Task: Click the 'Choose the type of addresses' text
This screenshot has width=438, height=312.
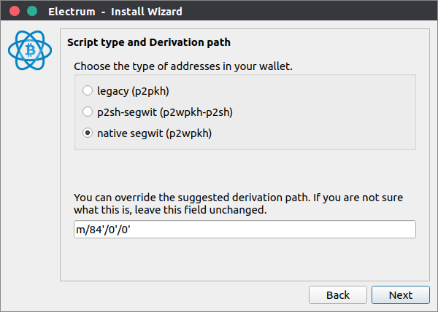Action: (183, 66)
